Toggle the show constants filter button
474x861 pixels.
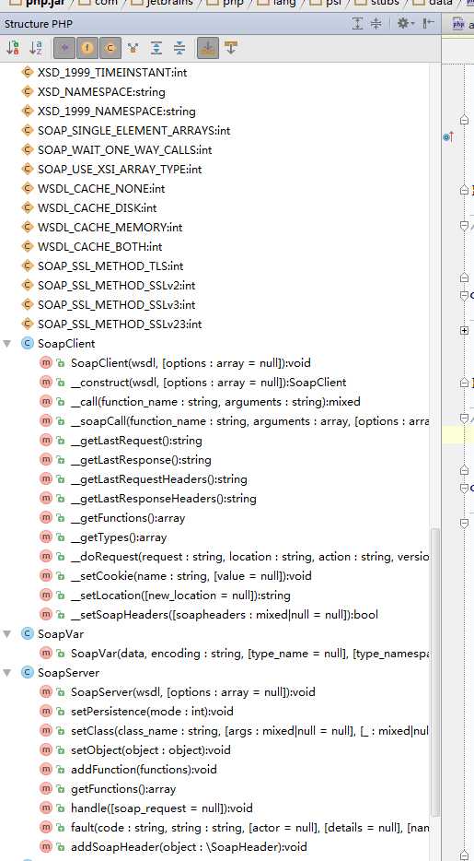[110, 48]
